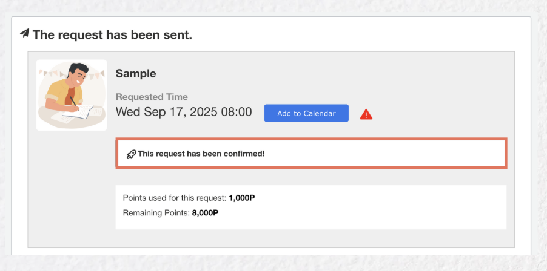Click the gray request card background
This screenshot has width=547, height=271.
[271, 150]
